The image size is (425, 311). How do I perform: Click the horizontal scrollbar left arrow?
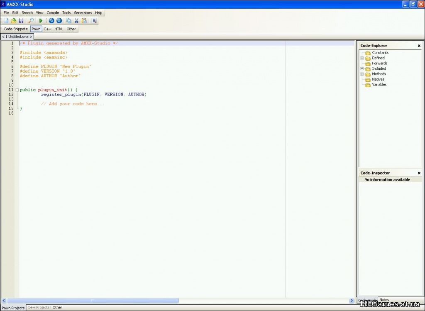click(4, 301)
